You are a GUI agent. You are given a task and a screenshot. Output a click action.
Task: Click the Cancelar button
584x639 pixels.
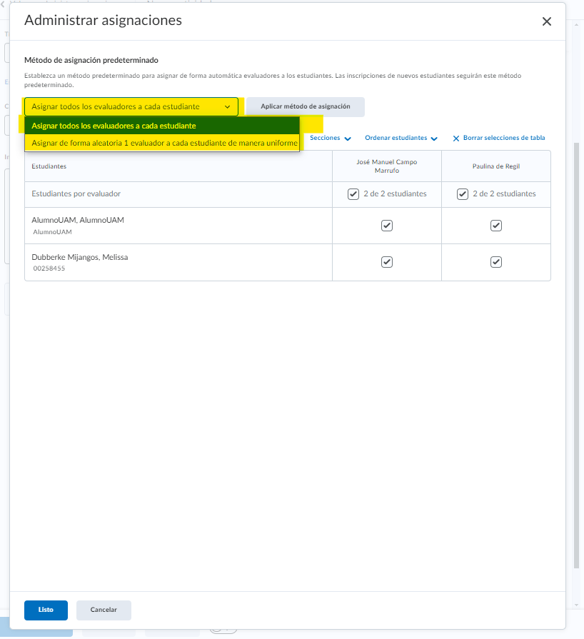pyautogui.click(x=104, y=610)
